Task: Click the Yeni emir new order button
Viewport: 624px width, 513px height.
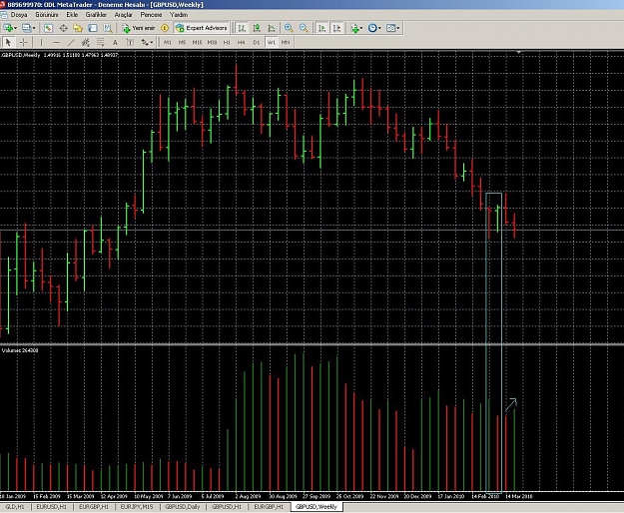Action: (139, 28)
